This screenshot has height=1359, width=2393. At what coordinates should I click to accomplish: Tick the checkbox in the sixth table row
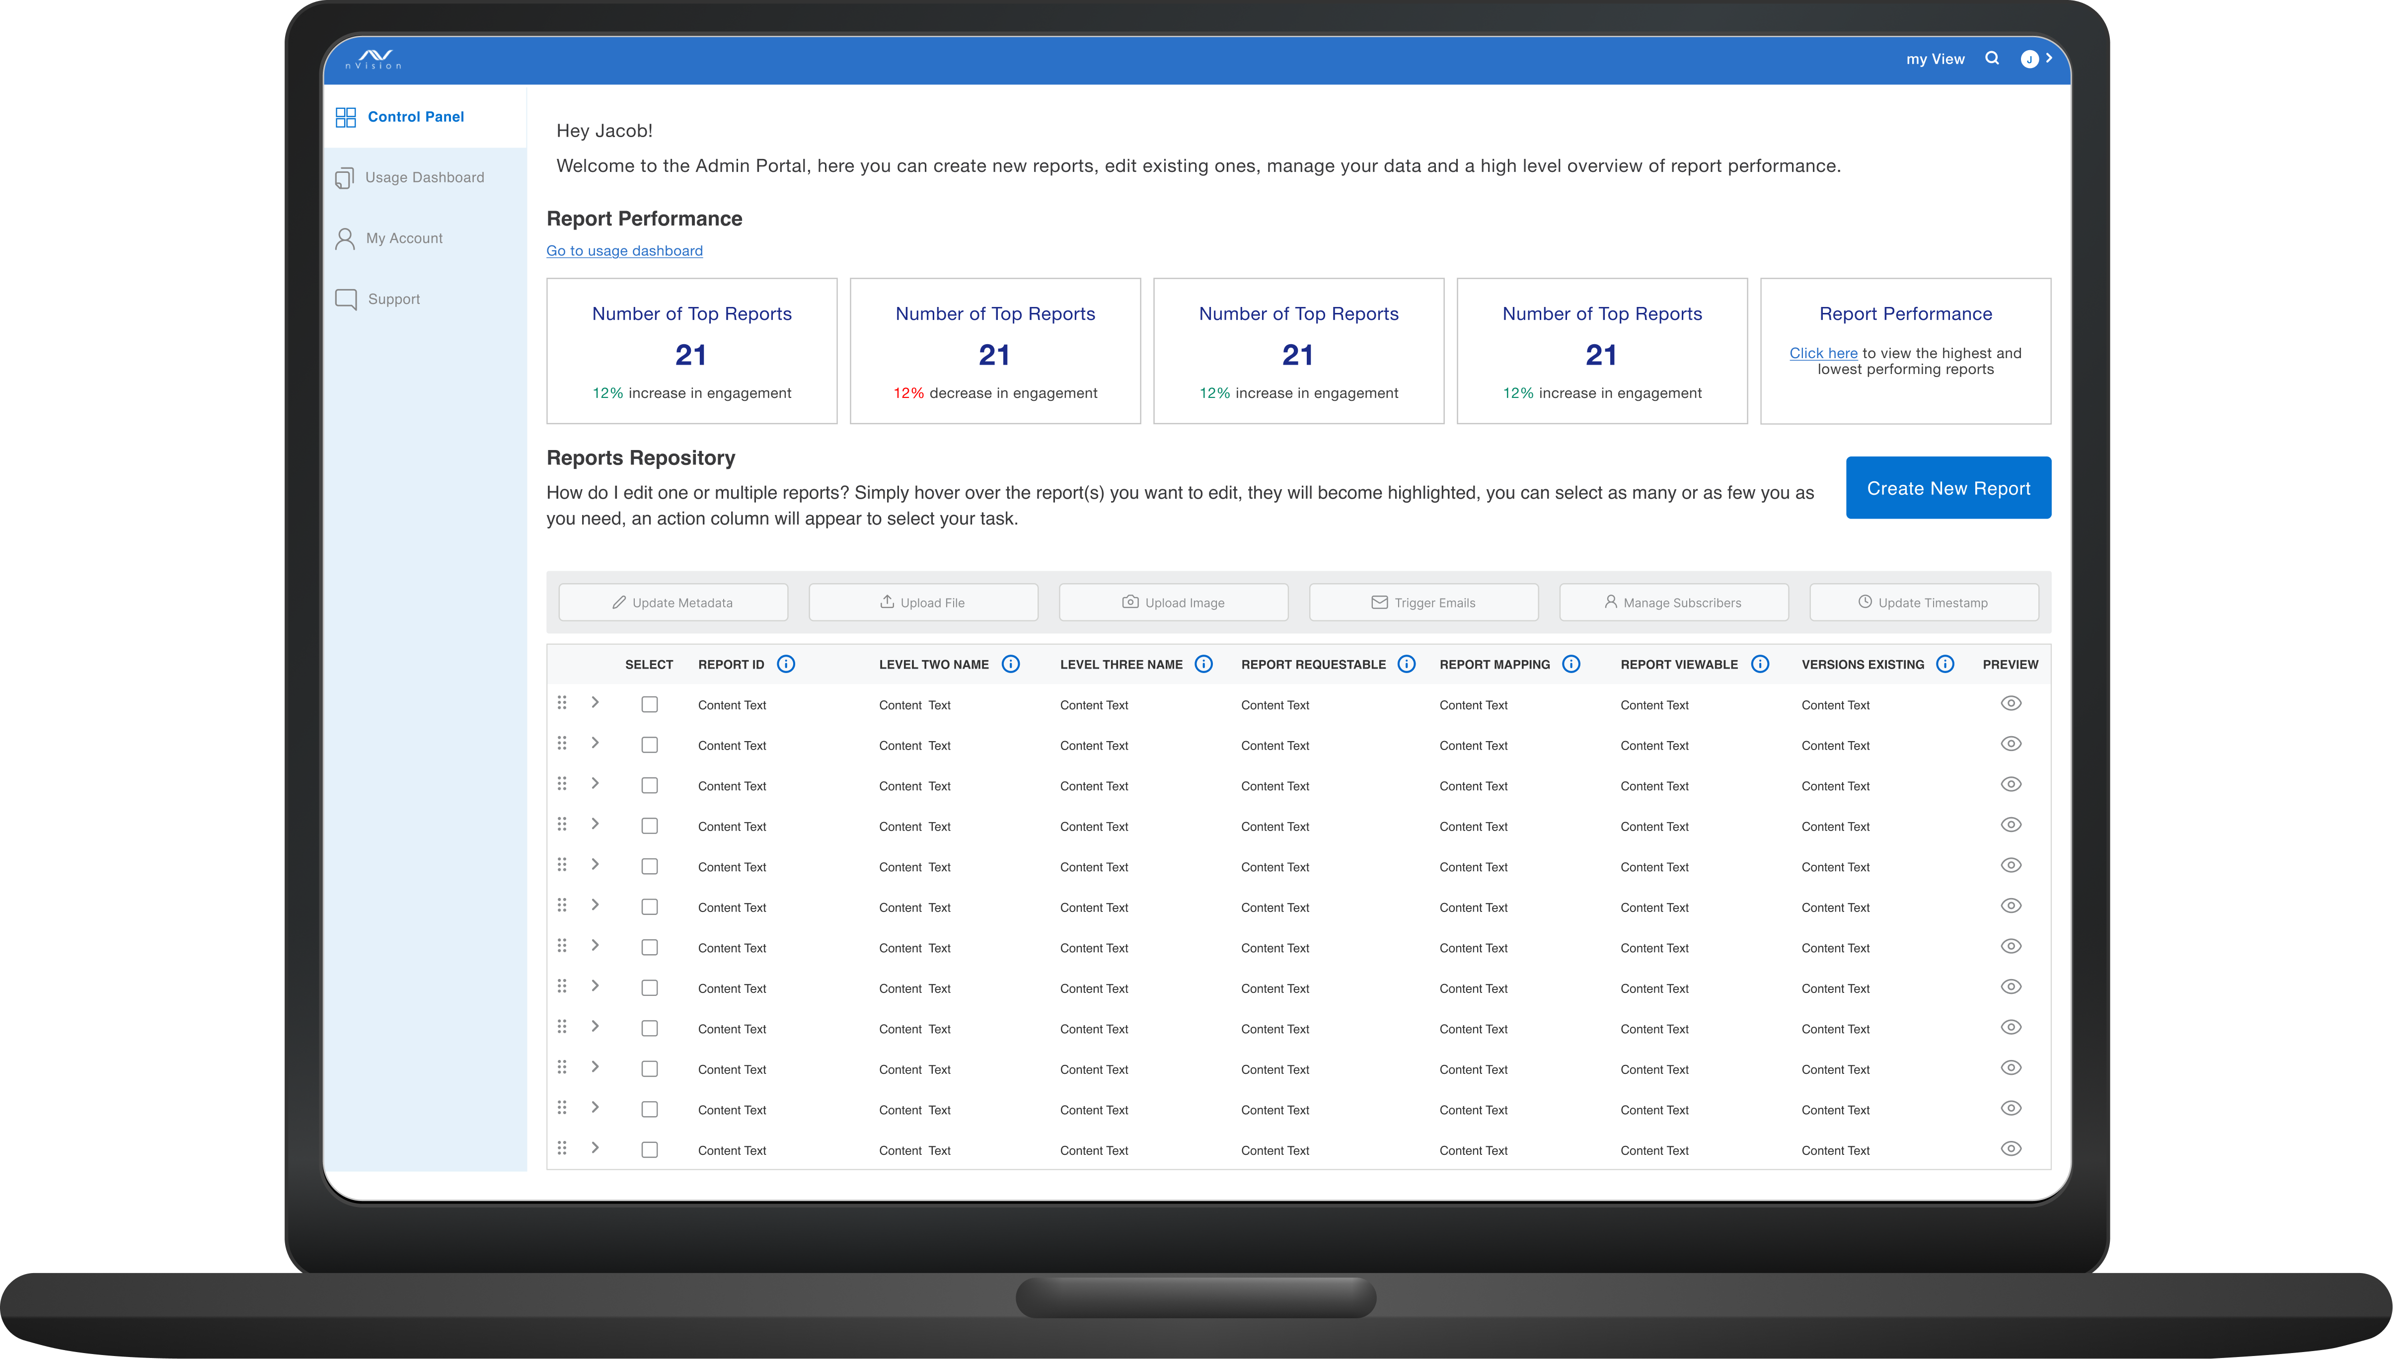[650, 907]
